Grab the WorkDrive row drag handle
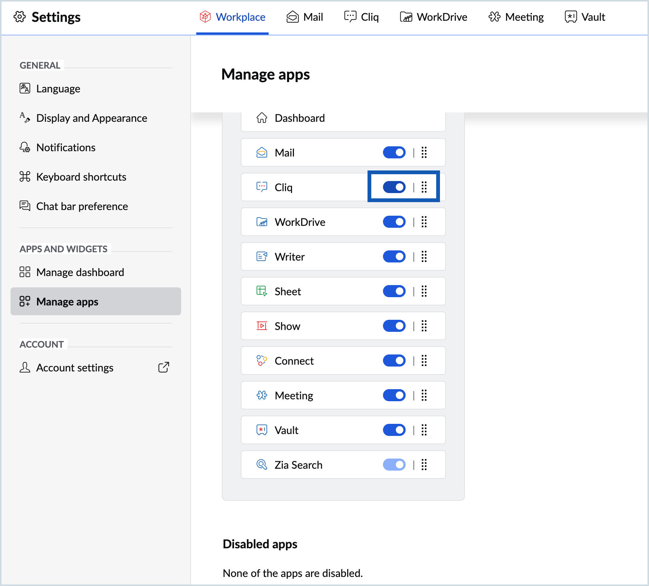The height and width of the screenshot is (586, 649). pos(424,222)
